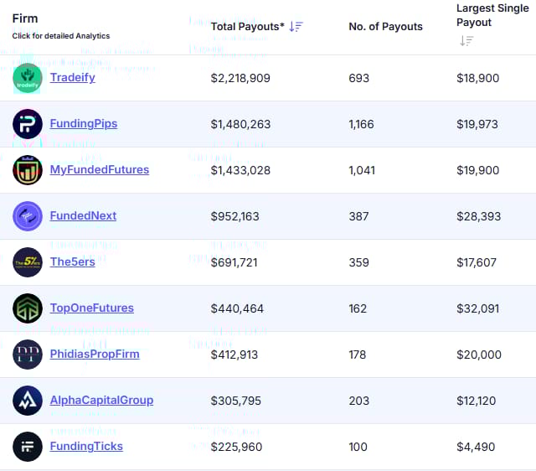Image resolution: width=536 pixels, height=471 pixels.
Task: Click the Firm column header
Action: [x=25, y=18]
